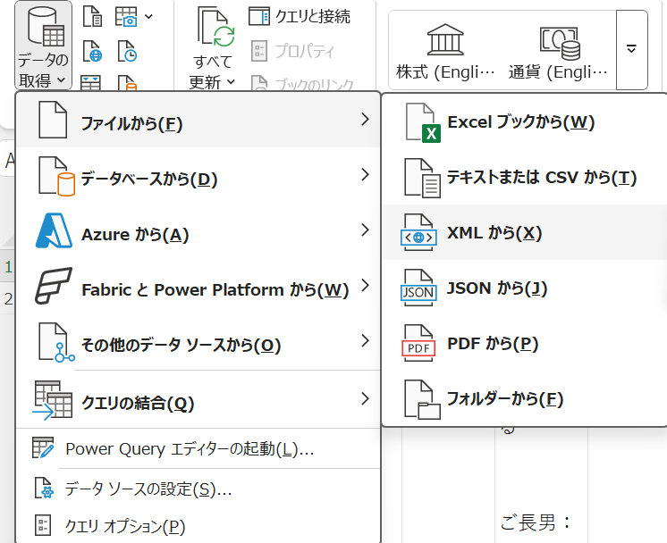Click the database file icon
Screen dimensions: 667x543
(x=56, y=176)
